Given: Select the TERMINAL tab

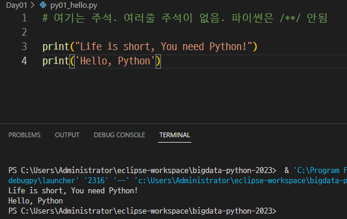Looking at the screenshot, I should [x=175, y=135].
